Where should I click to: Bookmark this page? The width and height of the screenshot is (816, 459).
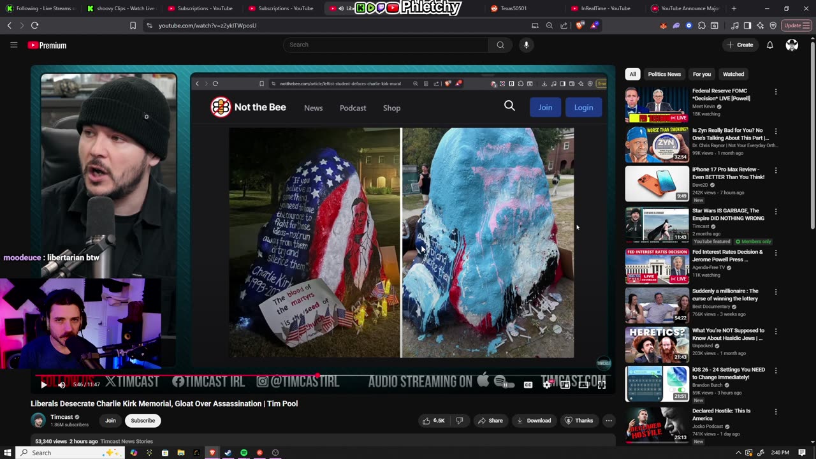point(133,25)
